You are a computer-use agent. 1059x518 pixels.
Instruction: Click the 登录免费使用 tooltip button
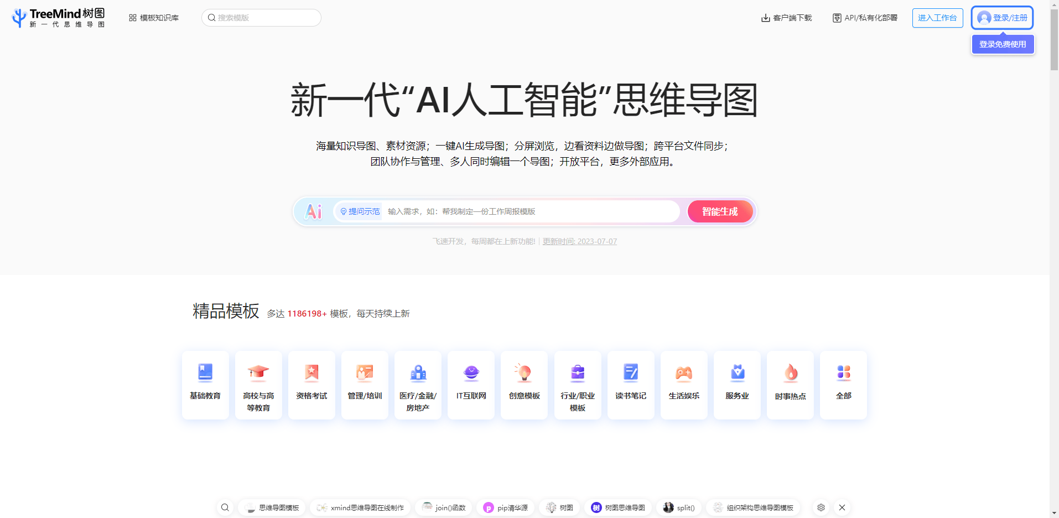coord(1002,44)
